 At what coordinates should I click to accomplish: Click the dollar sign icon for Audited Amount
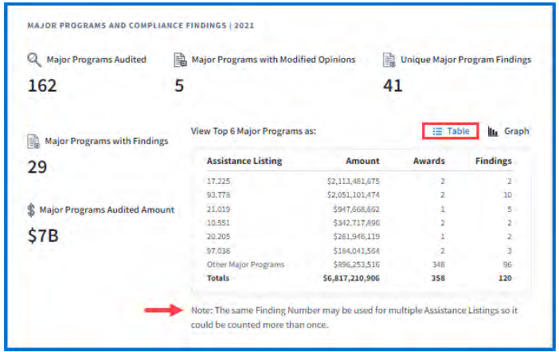[32, 210]
